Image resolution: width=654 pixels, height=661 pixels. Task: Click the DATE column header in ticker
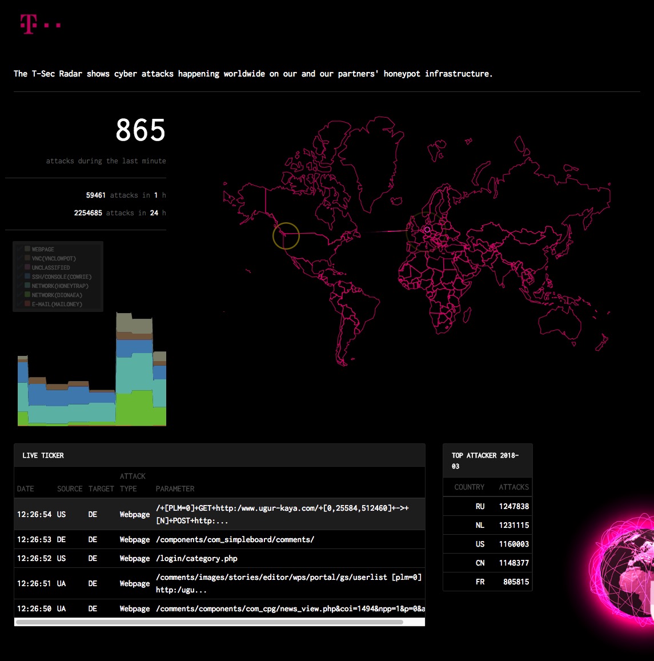(26, 488)
